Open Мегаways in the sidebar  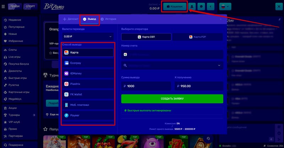[x=15, y=99]
